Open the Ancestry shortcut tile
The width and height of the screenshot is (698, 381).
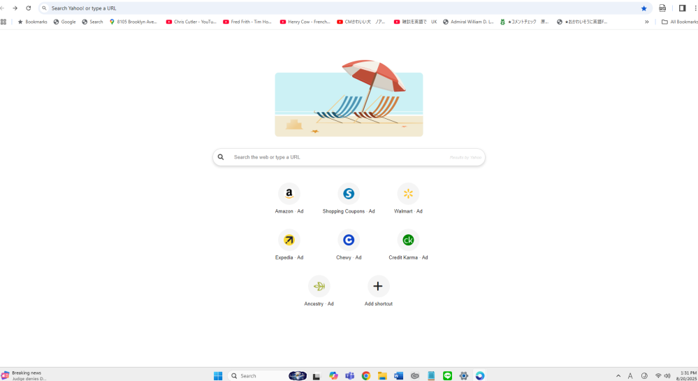319,292
